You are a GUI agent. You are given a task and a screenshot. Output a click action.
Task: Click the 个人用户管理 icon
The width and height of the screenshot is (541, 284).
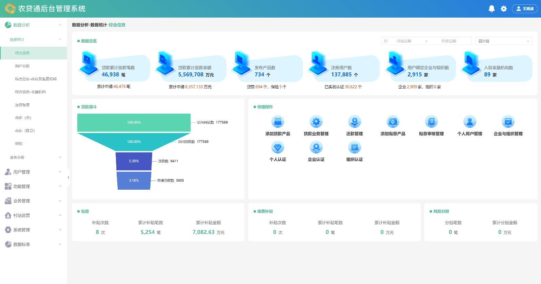point(470,121)
